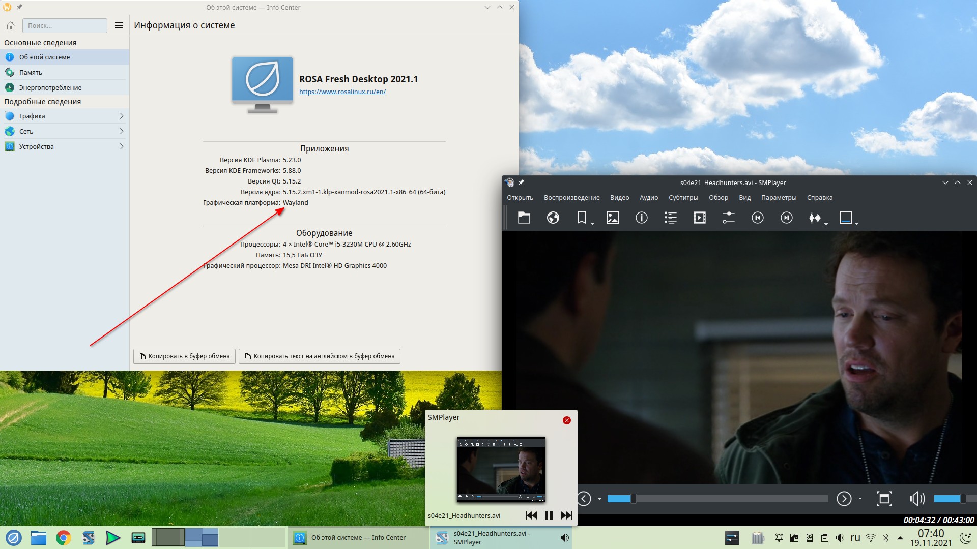Show file information icon in SMPlayer
The image size is (977, 549).
pos(642,218)
